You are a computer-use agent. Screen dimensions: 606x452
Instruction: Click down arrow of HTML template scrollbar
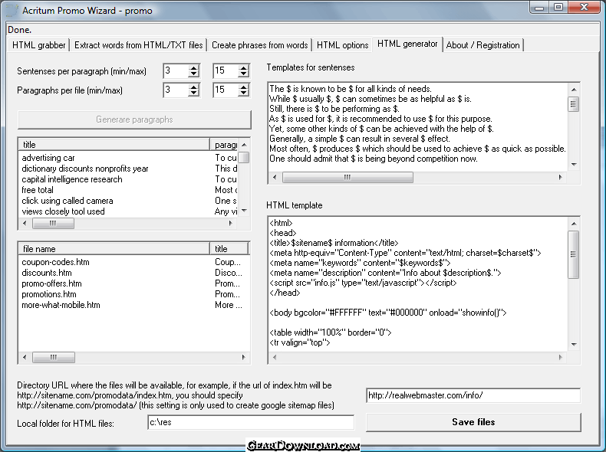coord(574,344)
